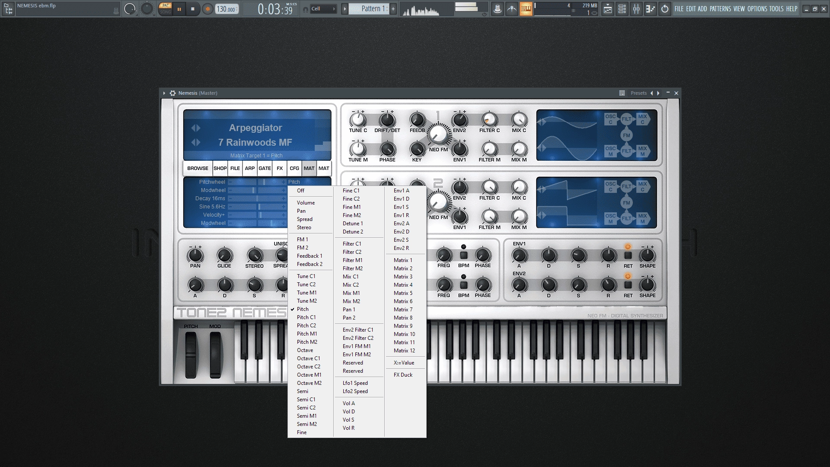830x467 pixels.
Task: Stop playback with the stop button
Action: (193, 9)
